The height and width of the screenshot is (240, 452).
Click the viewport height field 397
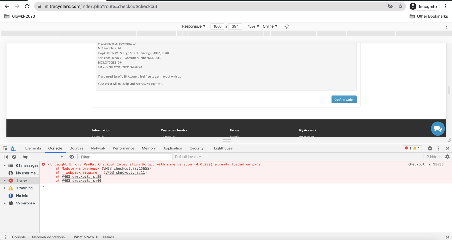tap(235, 26)
